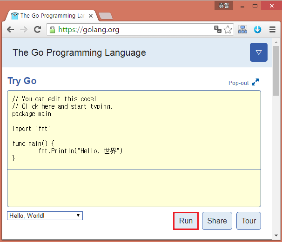
Task: Open the blue download extension icon
Action: pos(257,29)
